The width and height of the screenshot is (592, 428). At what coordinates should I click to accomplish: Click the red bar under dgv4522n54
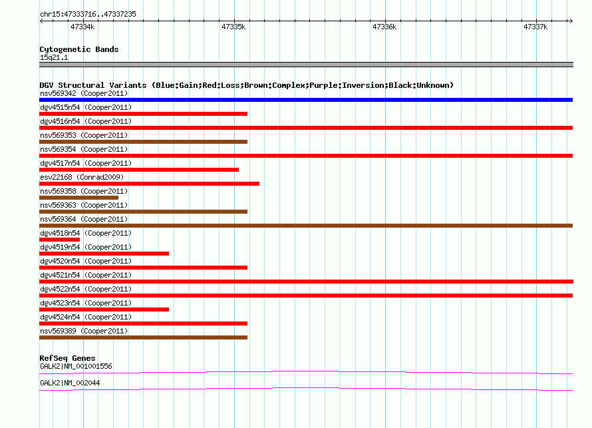(306, 296)
